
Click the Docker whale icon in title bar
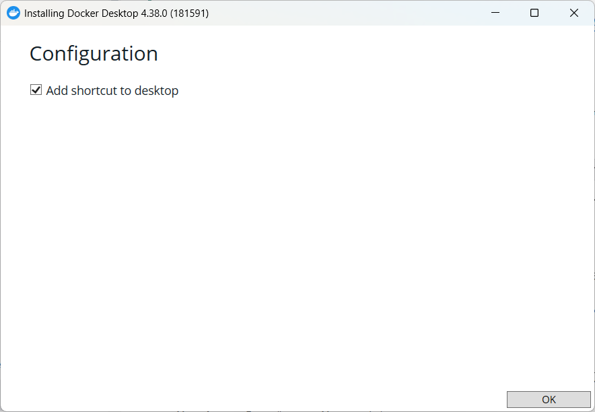tap(13, 13)
